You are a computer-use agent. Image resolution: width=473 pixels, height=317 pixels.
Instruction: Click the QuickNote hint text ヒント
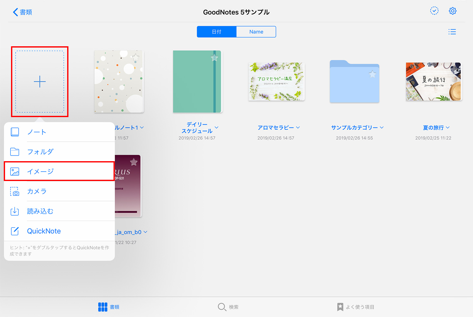[59, 251]
